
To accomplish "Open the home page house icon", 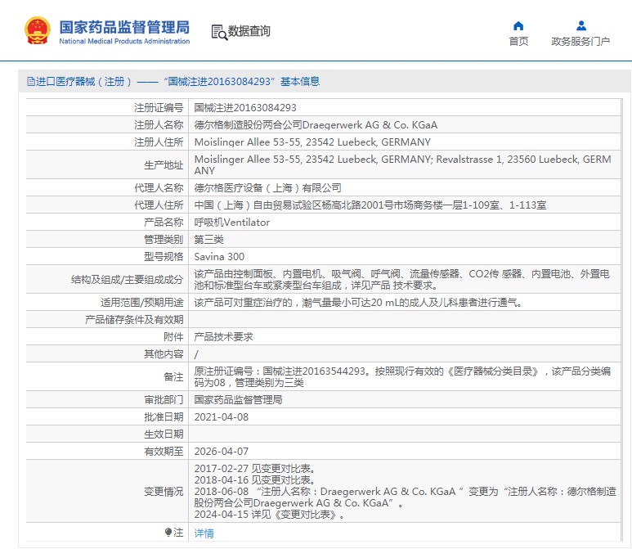I will click(x=518, y=26).
